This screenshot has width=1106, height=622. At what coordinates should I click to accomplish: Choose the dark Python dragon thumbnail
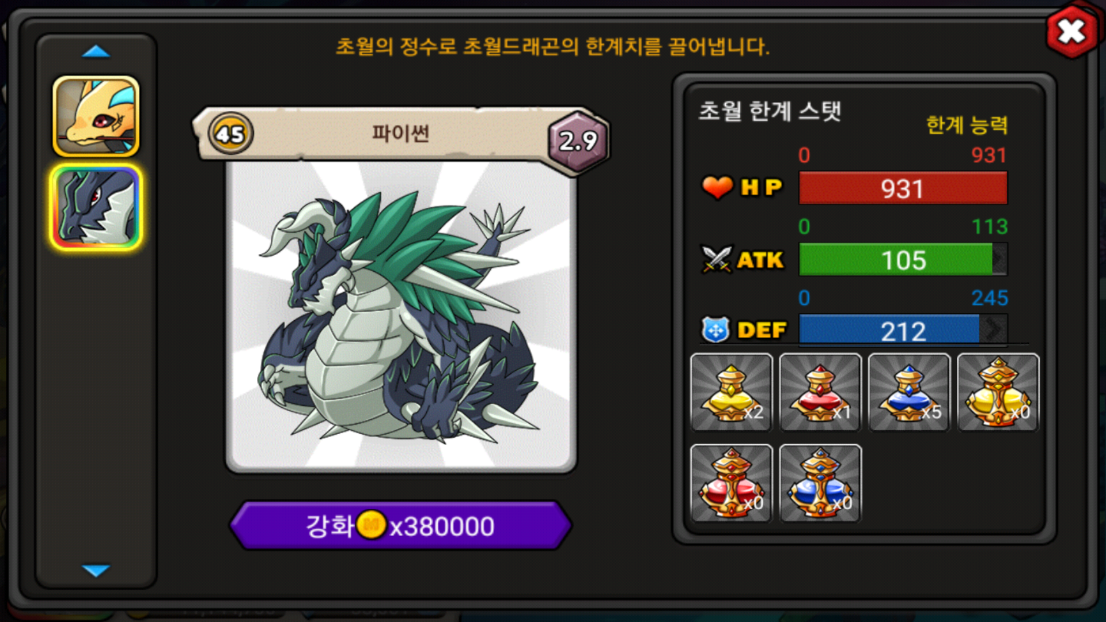(96, 207)
